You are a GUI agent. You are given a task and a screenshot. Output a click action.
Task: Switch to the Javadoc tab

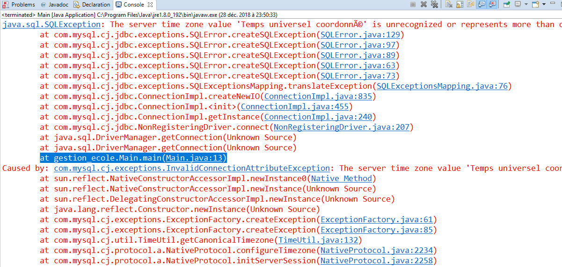pyautogui.click(x=54, y=5)
